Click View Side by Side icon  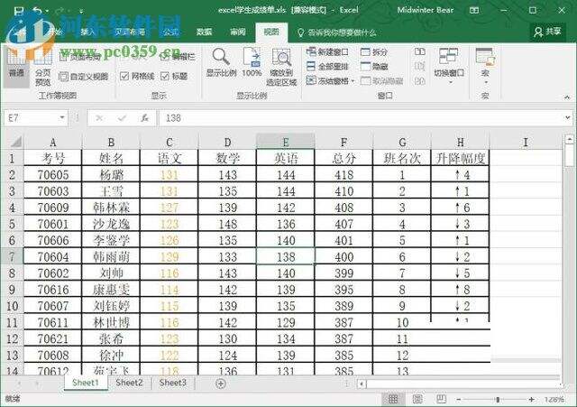[420, 51]
